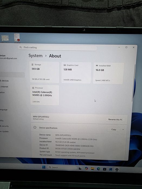The height and width of the screenshot is (189, 142).
Task: Open the Windows Start menu
Action: pyautogui.click(x=44, y=167)
